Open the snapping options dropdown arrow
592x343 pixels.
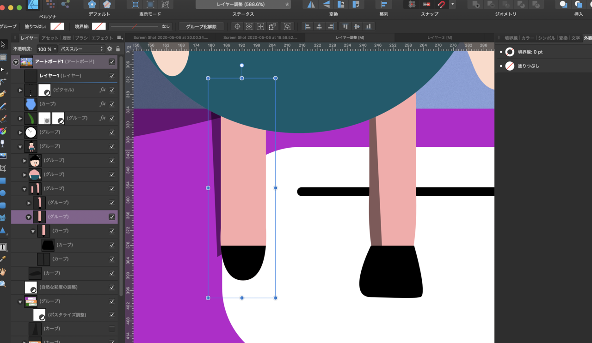452,5
